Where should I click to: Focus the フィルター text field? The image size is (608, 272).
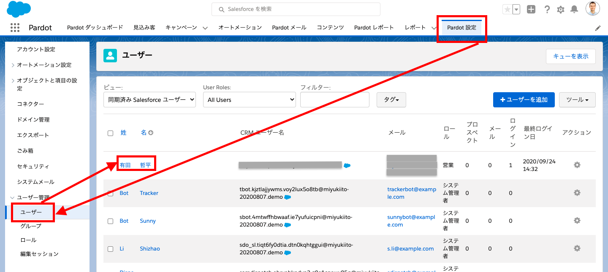pyautogui.click(x=335, y=100)
